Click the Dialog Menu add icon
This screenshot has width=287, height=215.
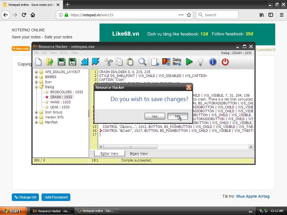coord(177,62)
